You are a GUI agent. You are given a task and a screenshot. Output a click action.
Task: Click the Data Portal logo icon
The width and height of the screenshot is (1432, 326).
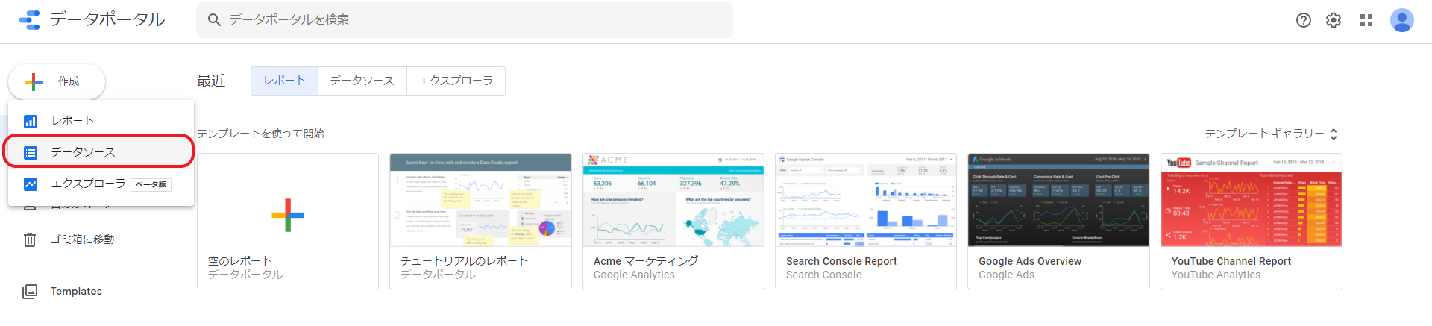pyautogui.click(x=29, y=20)
